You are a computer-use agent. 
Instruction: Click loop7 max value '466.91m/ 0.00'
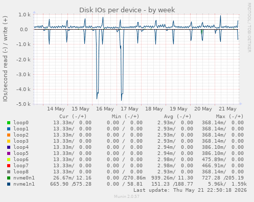[x=223, y=166]
